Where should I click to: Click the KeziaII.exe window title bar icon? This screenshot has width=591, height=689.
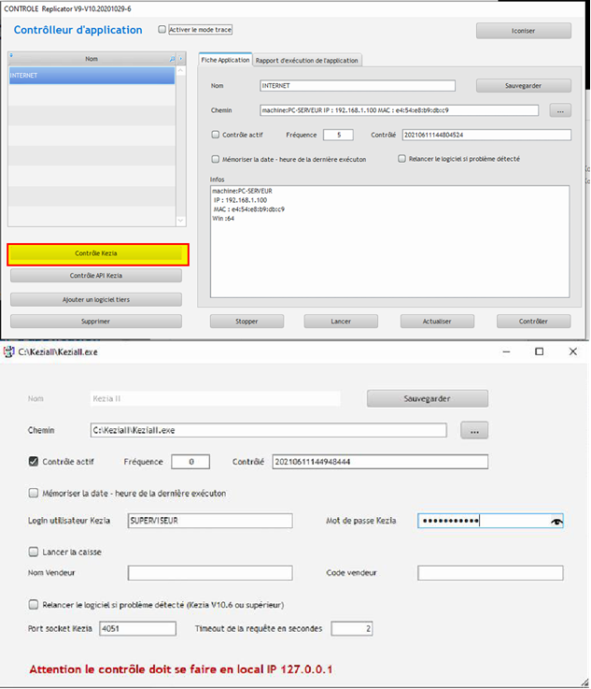9,352
